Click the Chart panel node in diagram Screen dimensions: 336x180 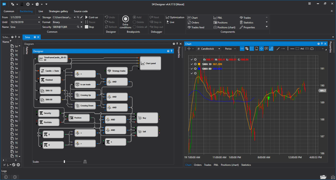150,64
